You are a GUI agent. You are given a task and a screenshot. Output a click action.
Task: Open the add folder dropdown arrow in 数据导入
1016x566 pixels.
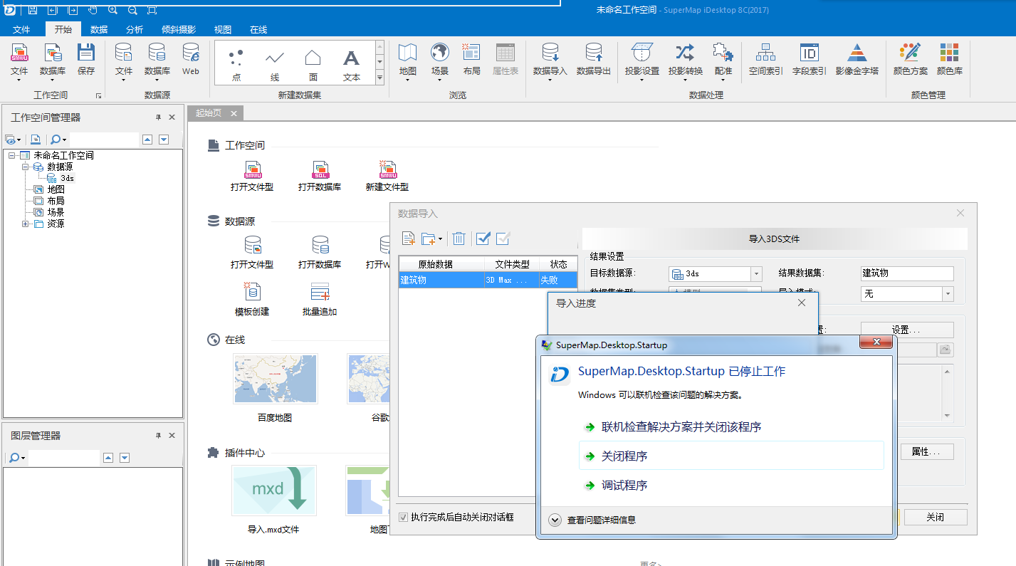coord(440,239)
